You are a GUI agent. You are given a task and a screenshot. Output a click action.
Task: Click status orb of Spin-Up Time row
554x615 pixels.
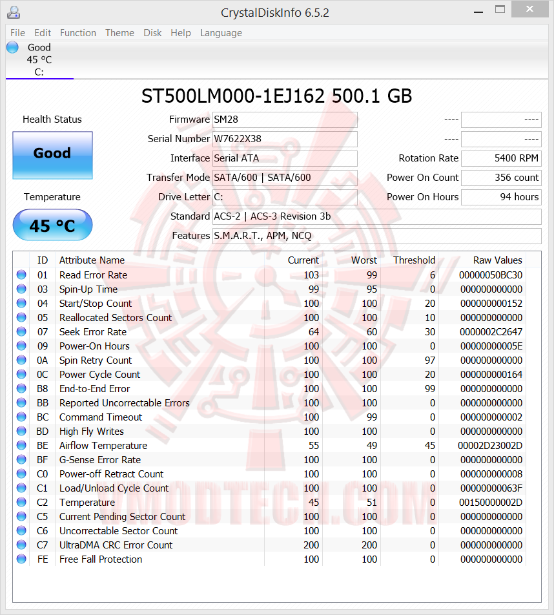pos(21,289)
